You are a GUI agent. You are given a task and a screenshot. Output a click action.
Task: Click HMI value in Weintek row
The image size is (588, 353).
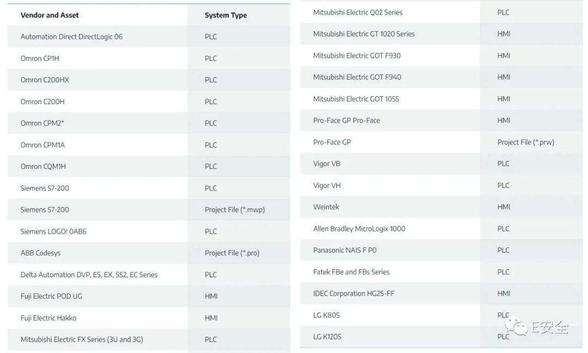pyautogui.click(x=504, y=206)
